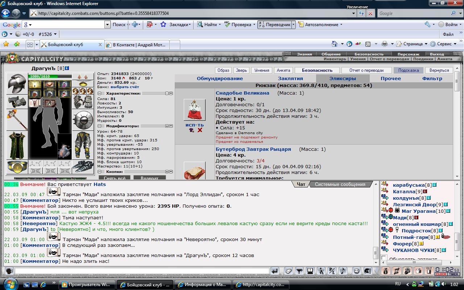Viewport: 464px width, 290px height.
Task: Click the Зверь button
Action: point(241,70)
